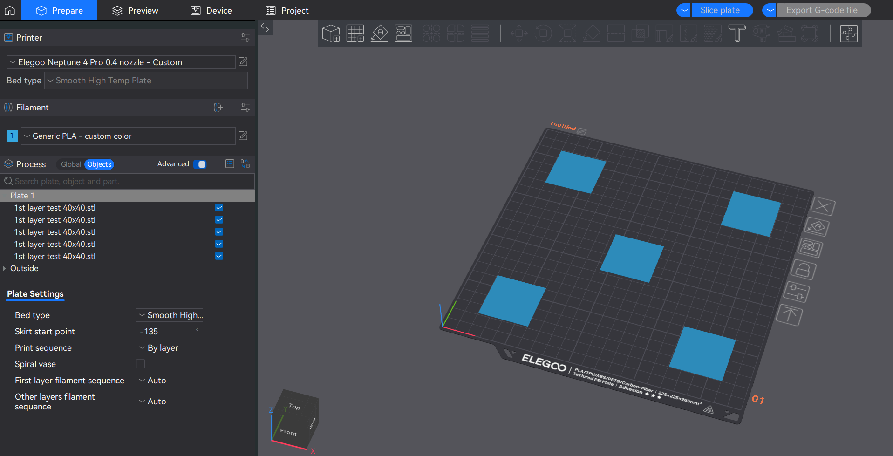Viewport: 893px width, 456px height.
Task: Click the Skirt start point field
Action: tap(170, 332)
